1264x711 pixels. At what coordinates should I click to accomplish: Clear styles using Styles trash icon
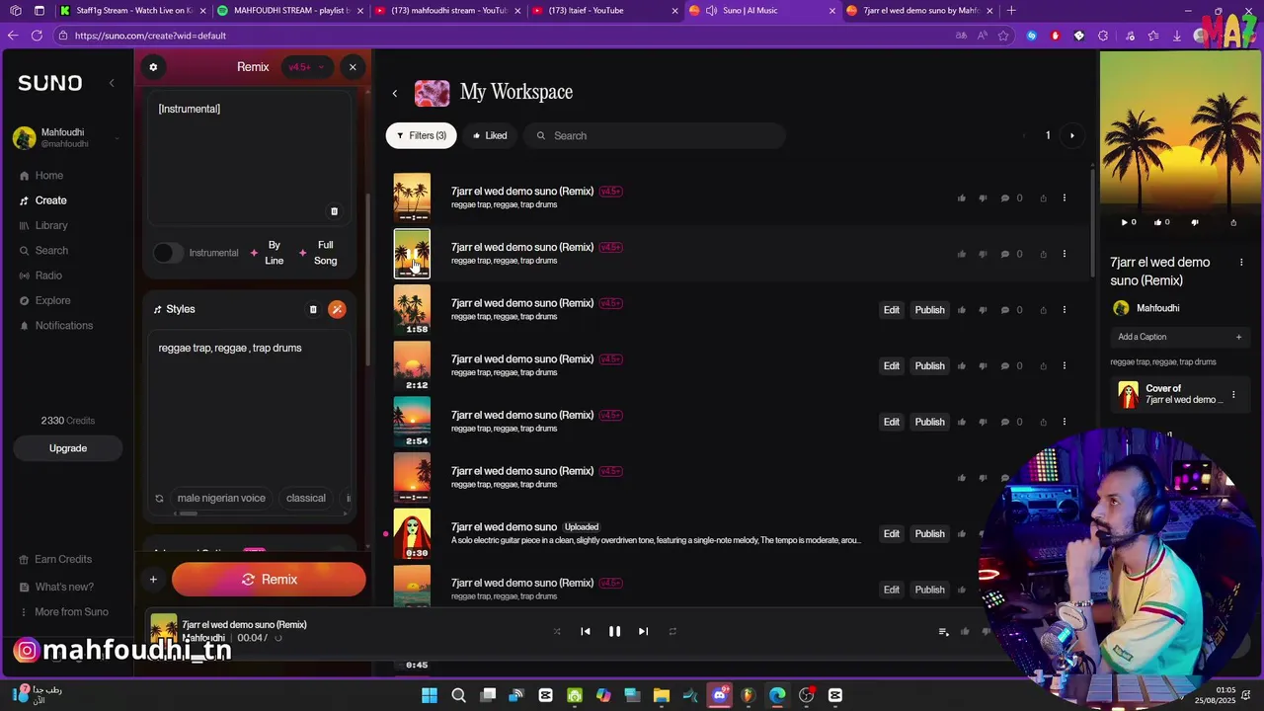(313, 309)
